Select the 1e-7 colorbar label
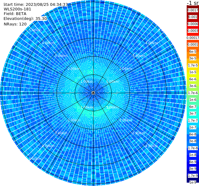 click(193, 127)
